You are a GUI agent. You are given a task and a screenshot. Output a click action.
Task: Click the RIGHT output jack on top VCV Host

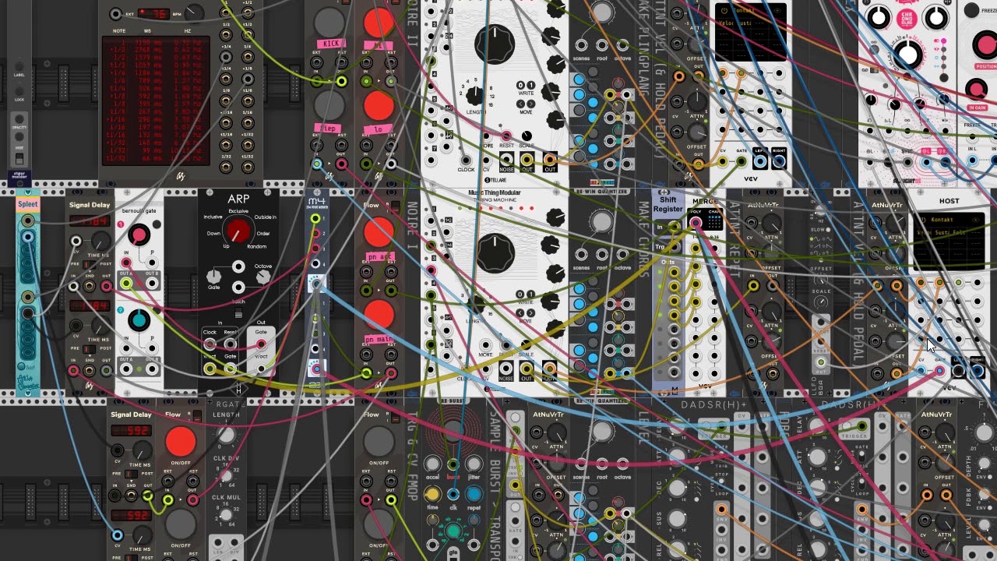click(778, 162)
